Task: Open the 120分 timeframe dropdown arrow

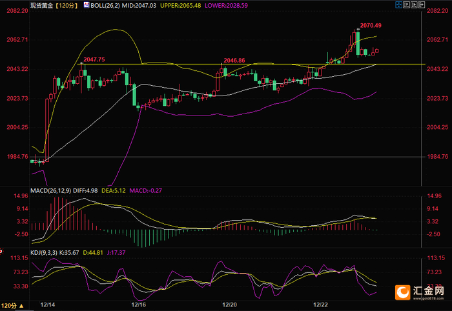Action: 21,306
